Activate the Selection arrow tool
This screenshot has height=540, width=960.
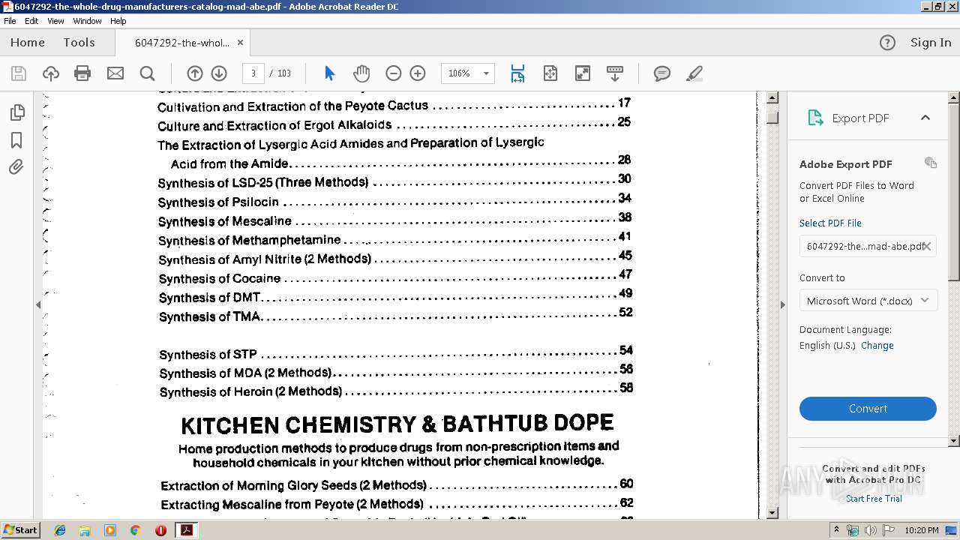pos(329,73)
